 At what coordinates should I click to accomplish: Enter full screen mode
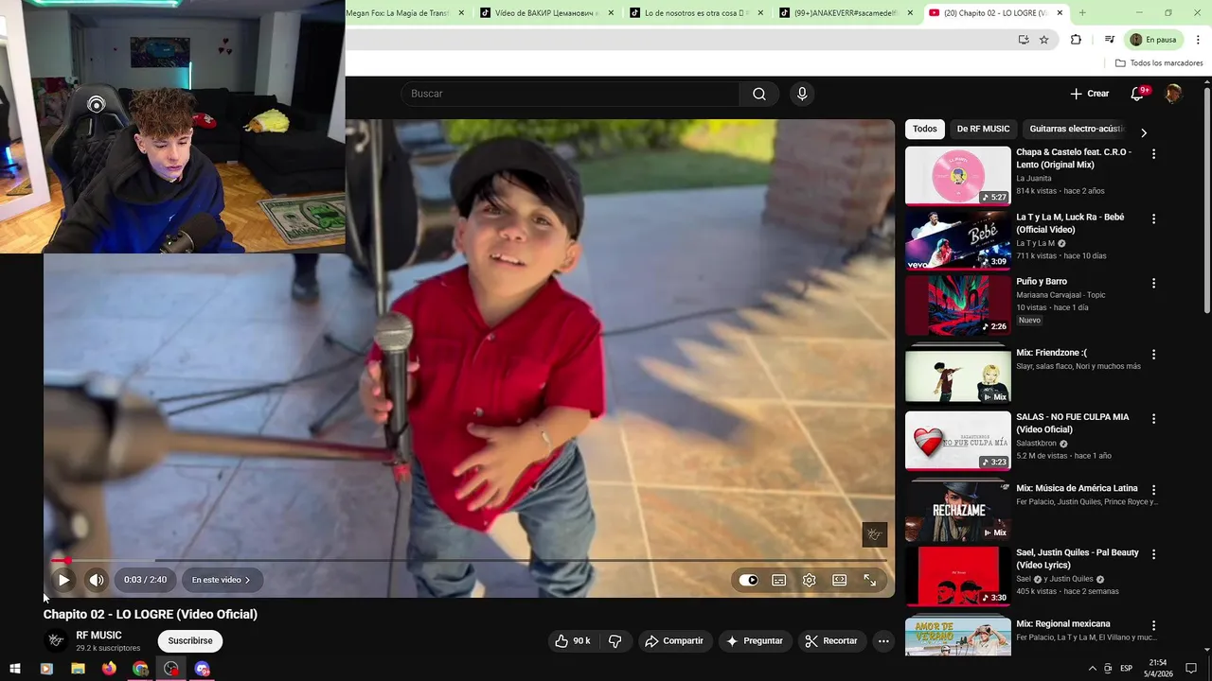coord(869,580)
